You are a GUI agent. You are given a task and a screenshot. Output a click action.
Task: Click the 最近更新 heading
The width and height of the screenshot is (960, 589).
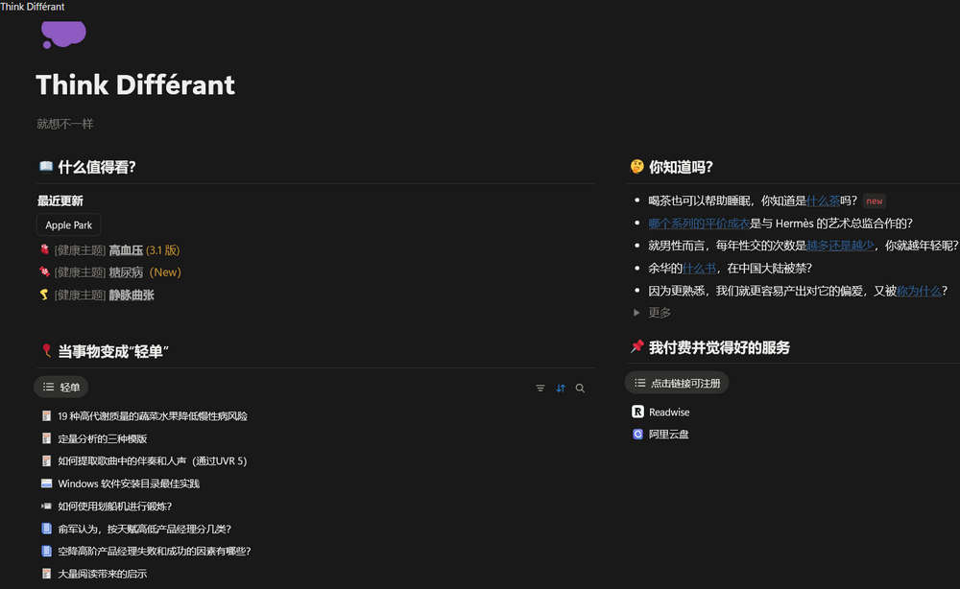[60, 200]
